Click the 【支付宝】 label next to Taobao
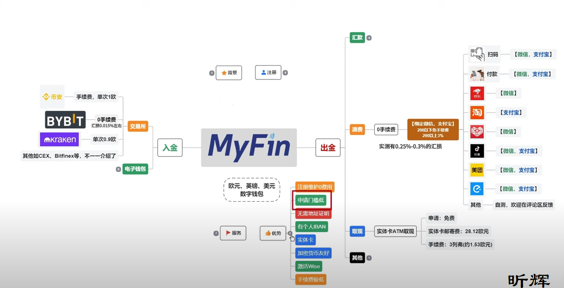 point(511,113)
